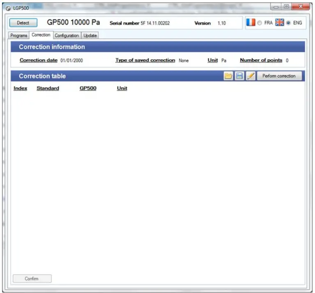This screenshot has width=315, height=293.
Task: Click the GP500 column header
Action: tap(88, 88)
